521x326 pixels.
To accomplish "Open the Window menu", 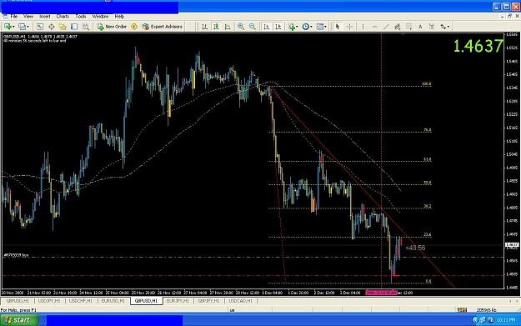I will (100, 17).
